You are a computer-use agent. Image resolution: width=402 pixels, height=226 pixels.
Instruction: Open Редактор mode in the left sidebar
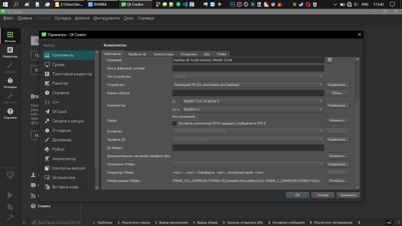[x=10, y=52]
